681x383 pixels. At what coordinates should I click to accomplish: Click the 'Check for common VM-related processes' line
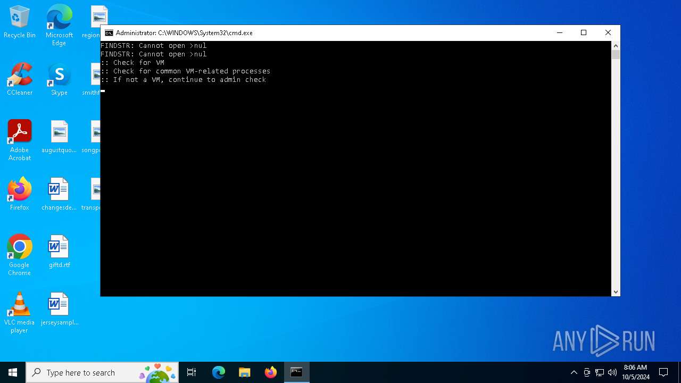pos(186,71)
